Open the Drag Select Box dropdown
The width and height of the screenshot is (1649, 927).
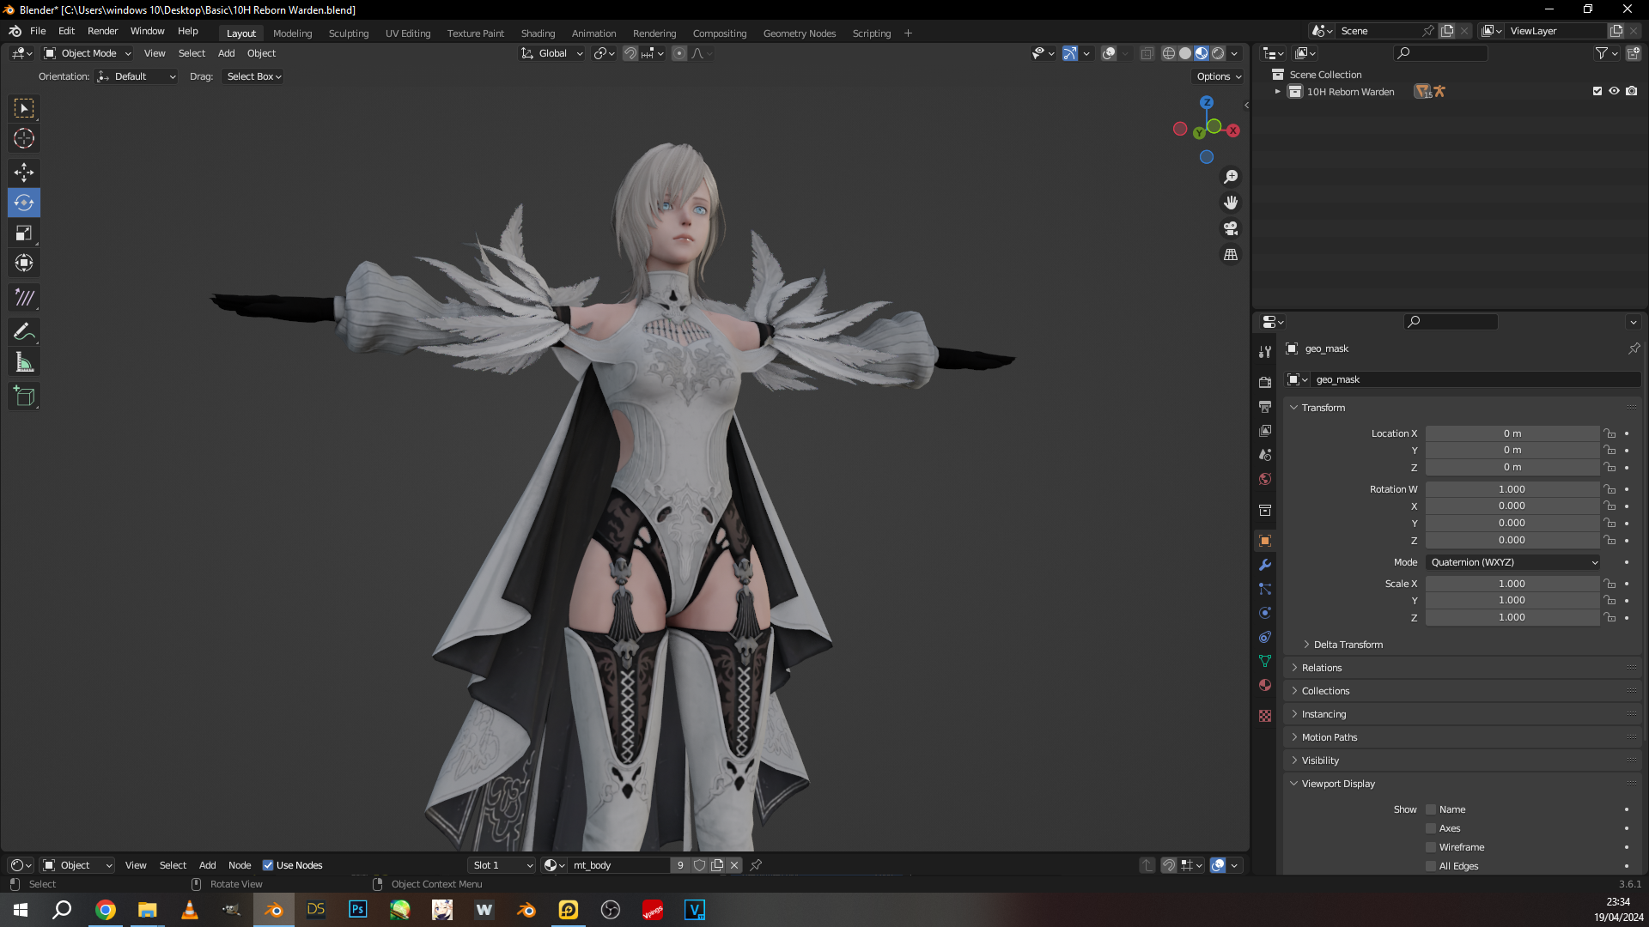(253, 76)
